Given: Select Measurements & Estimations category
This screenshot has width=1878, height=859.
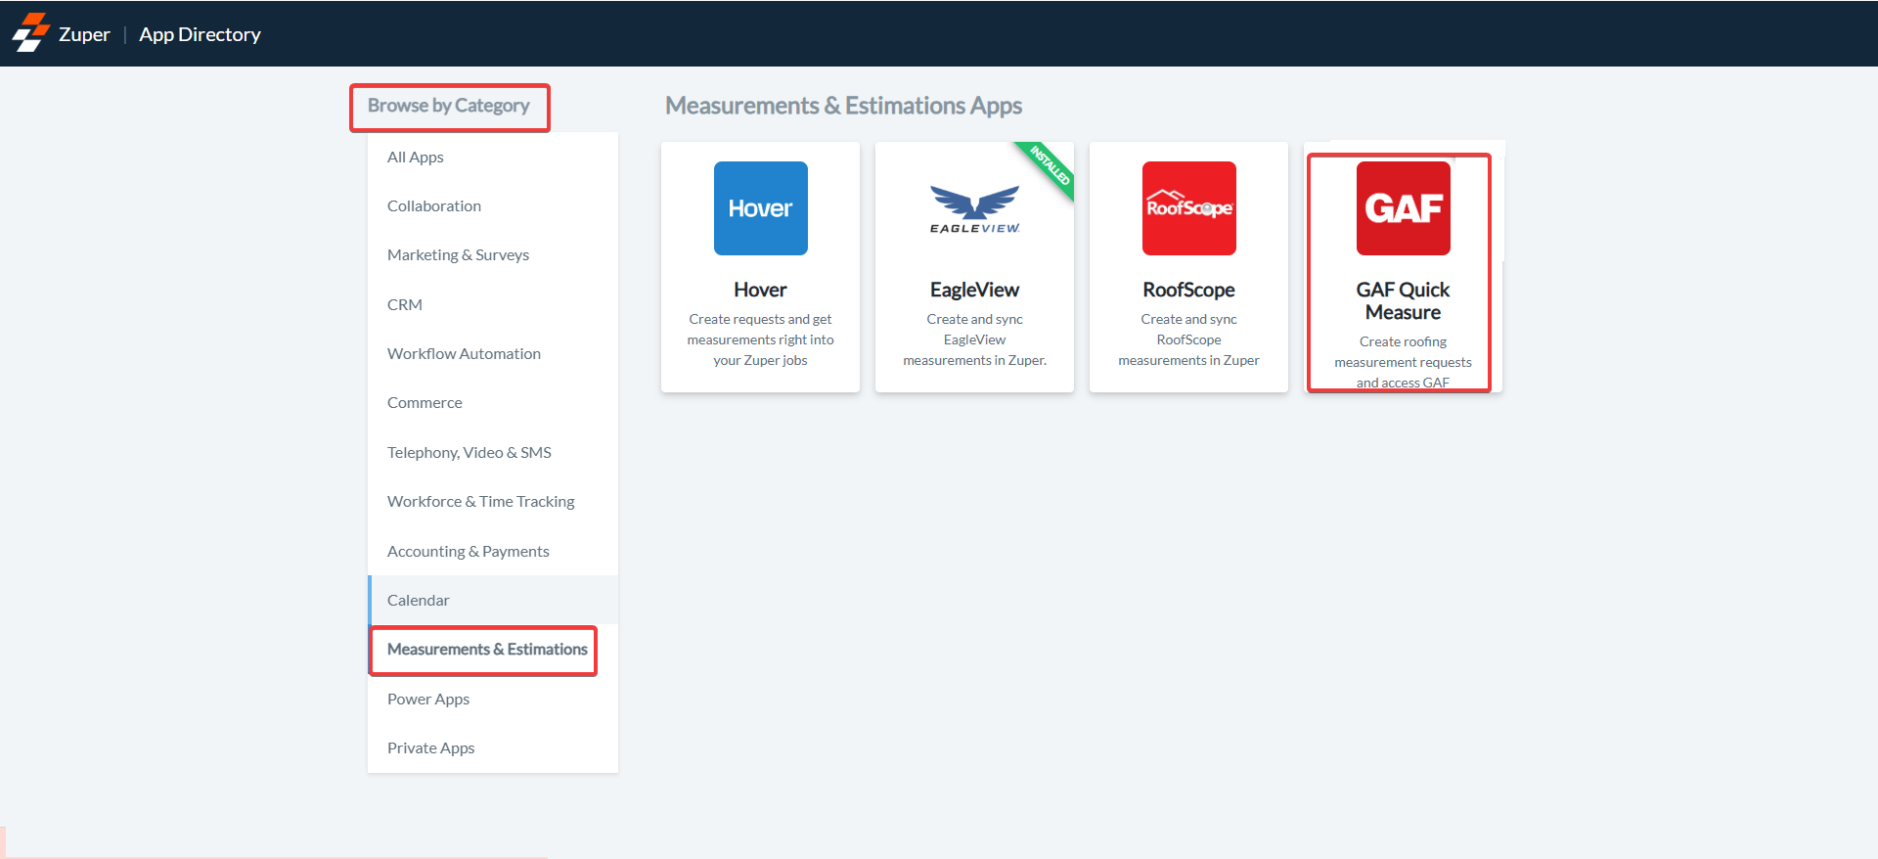Looking at the screenshot, I should click(493, 649).
